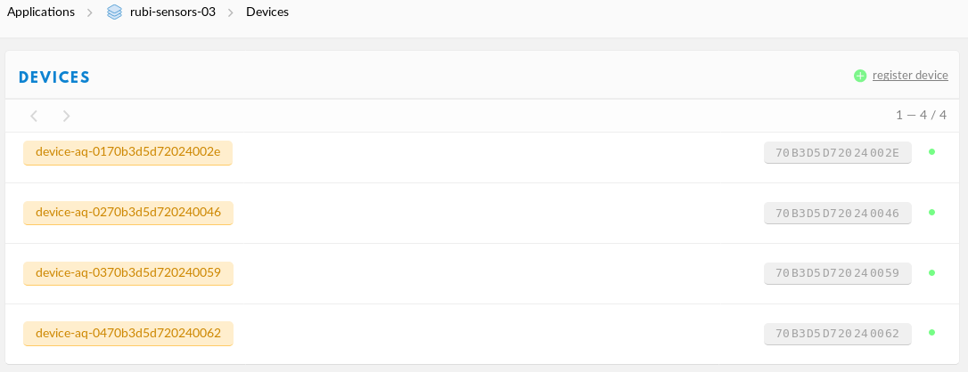Open device-aq-0270b3d5d720240046

pos(127,213)
